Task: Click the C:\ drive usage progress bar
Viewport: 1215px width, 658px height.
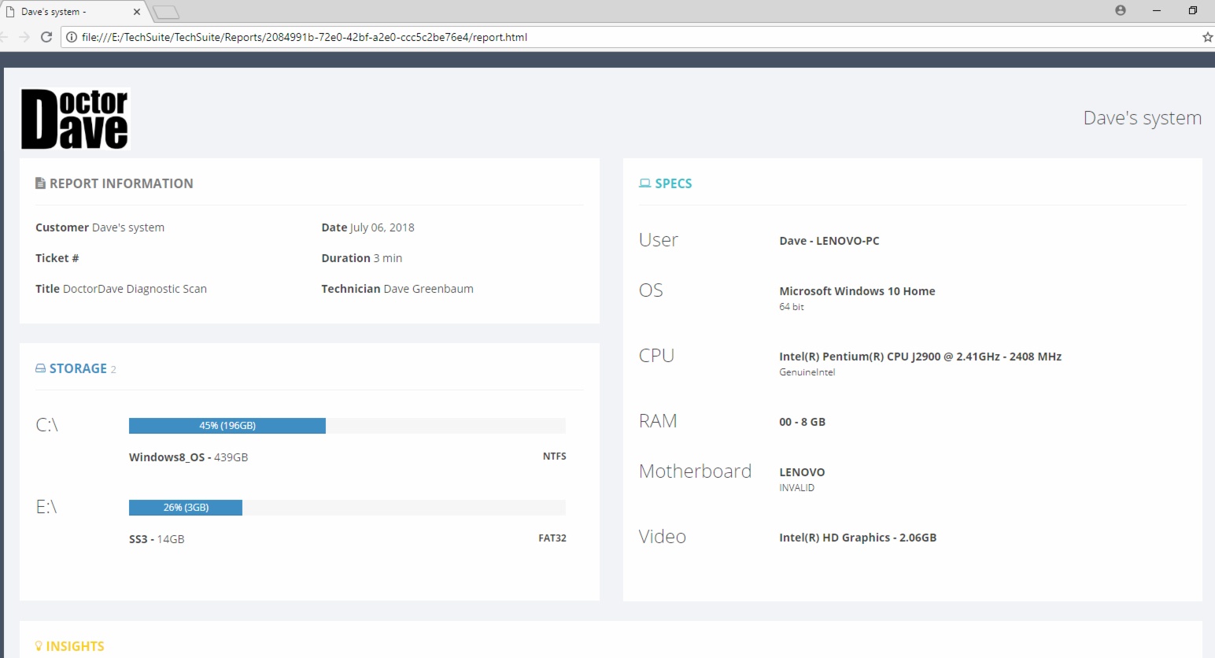Action: (x=227, y=426)
